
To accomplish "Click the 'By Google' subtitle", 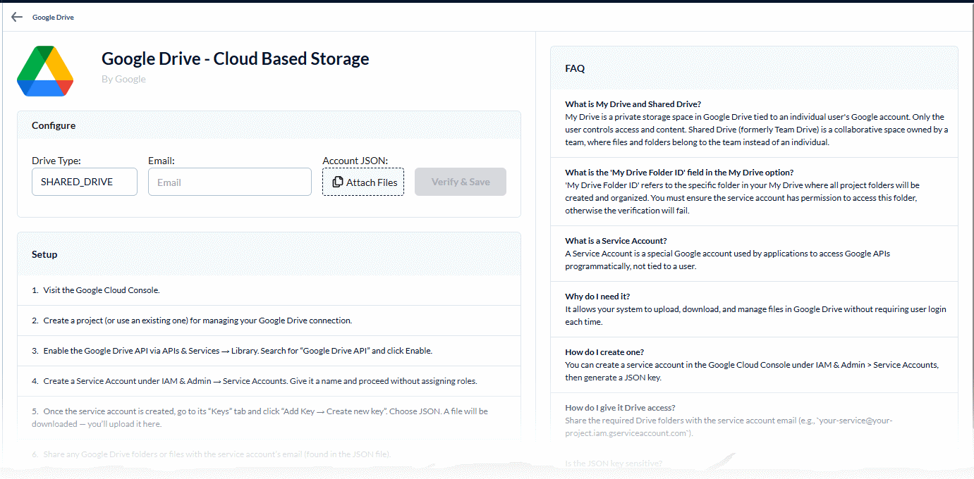I will tap(123, 79).
